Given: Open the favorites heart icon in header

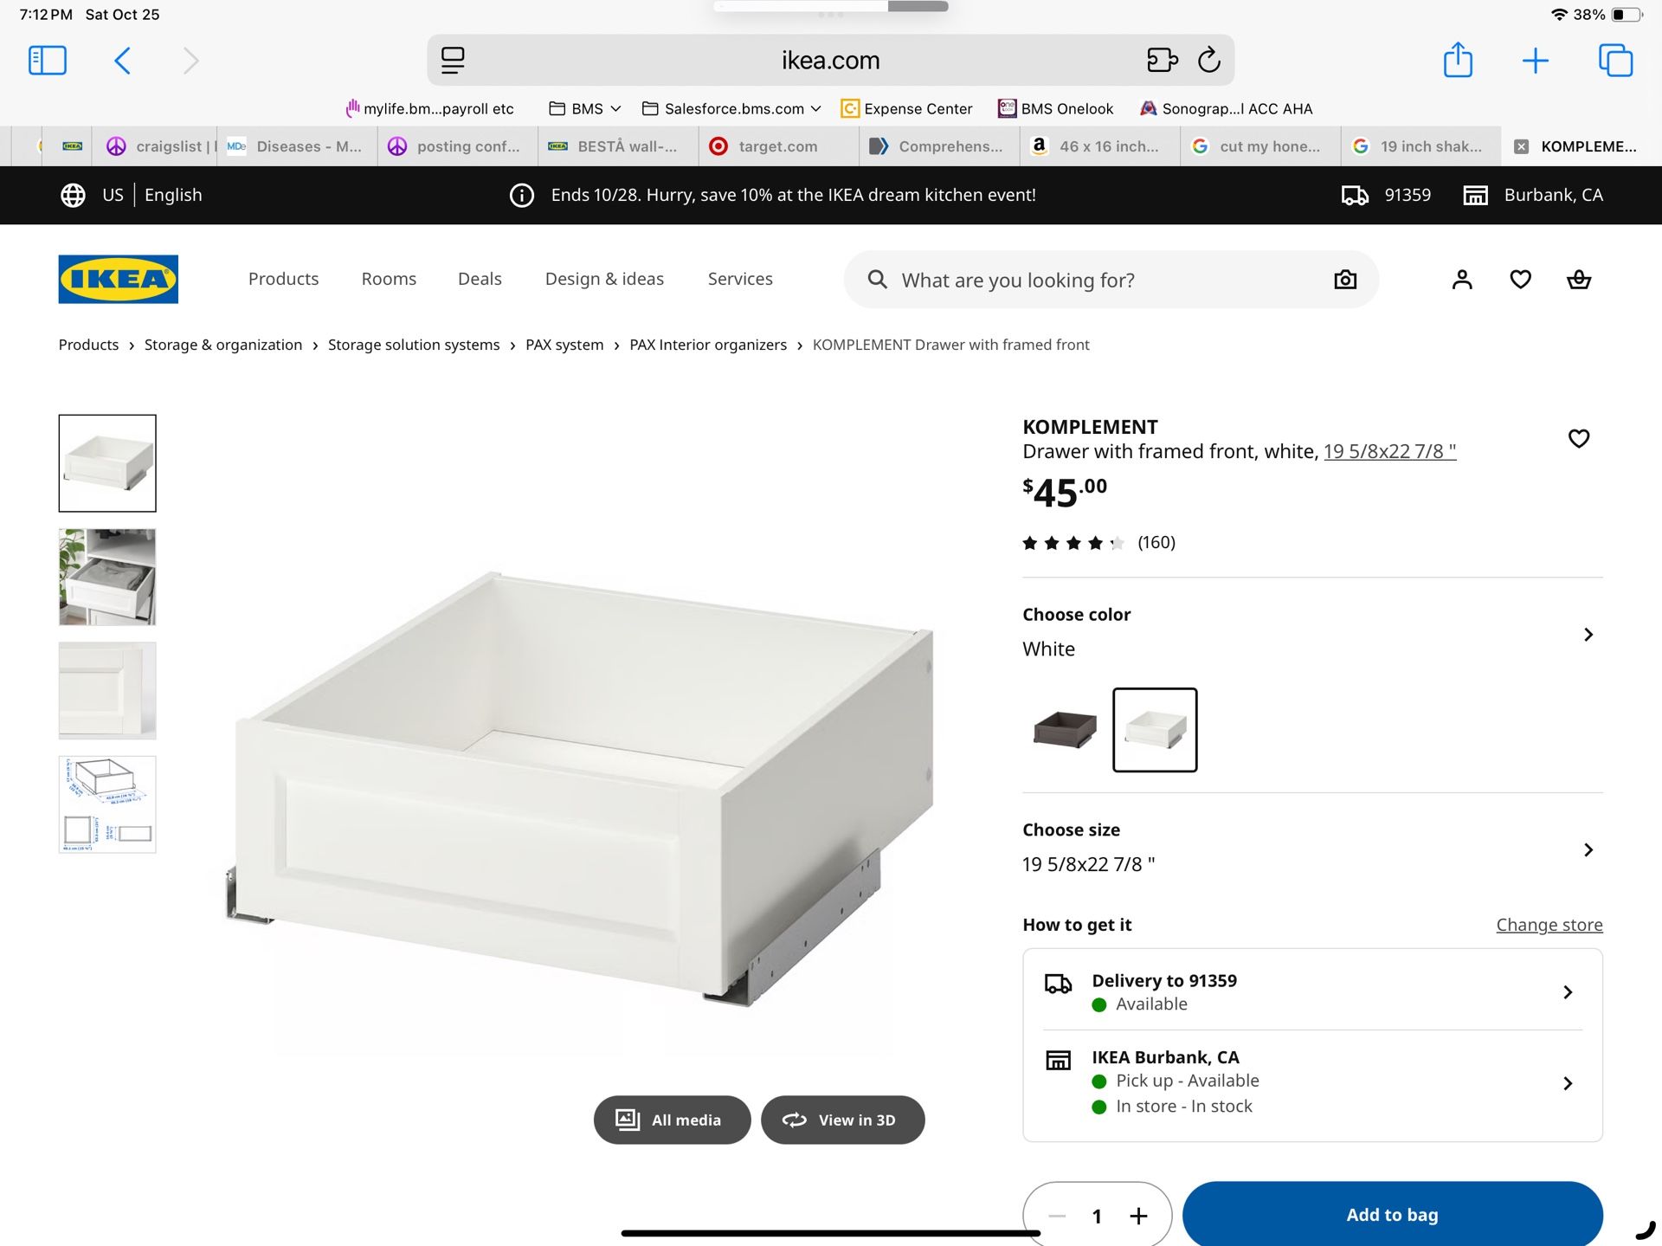Looking at the screenshot, I should pyautogui.click(x=1520, y=279).
